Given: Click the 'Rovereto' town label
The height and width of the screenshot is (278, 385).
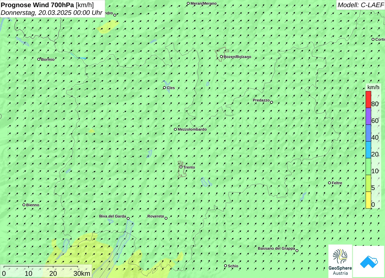Looking at the screenshot, I should point(156,216).
